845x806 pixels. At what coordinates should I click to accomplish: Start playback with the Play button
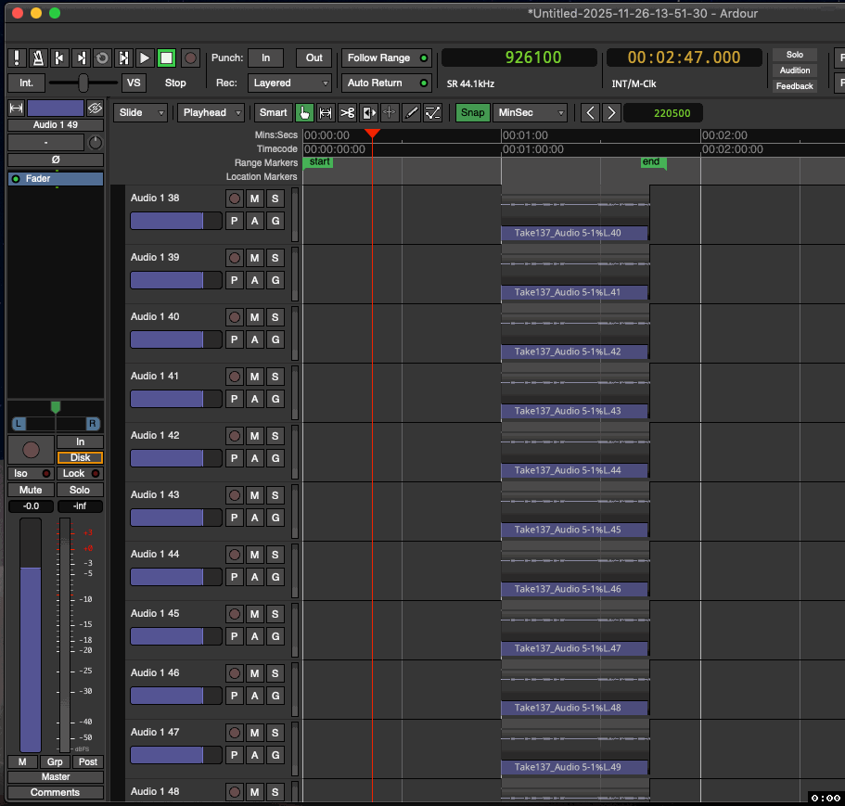(145, 58)
